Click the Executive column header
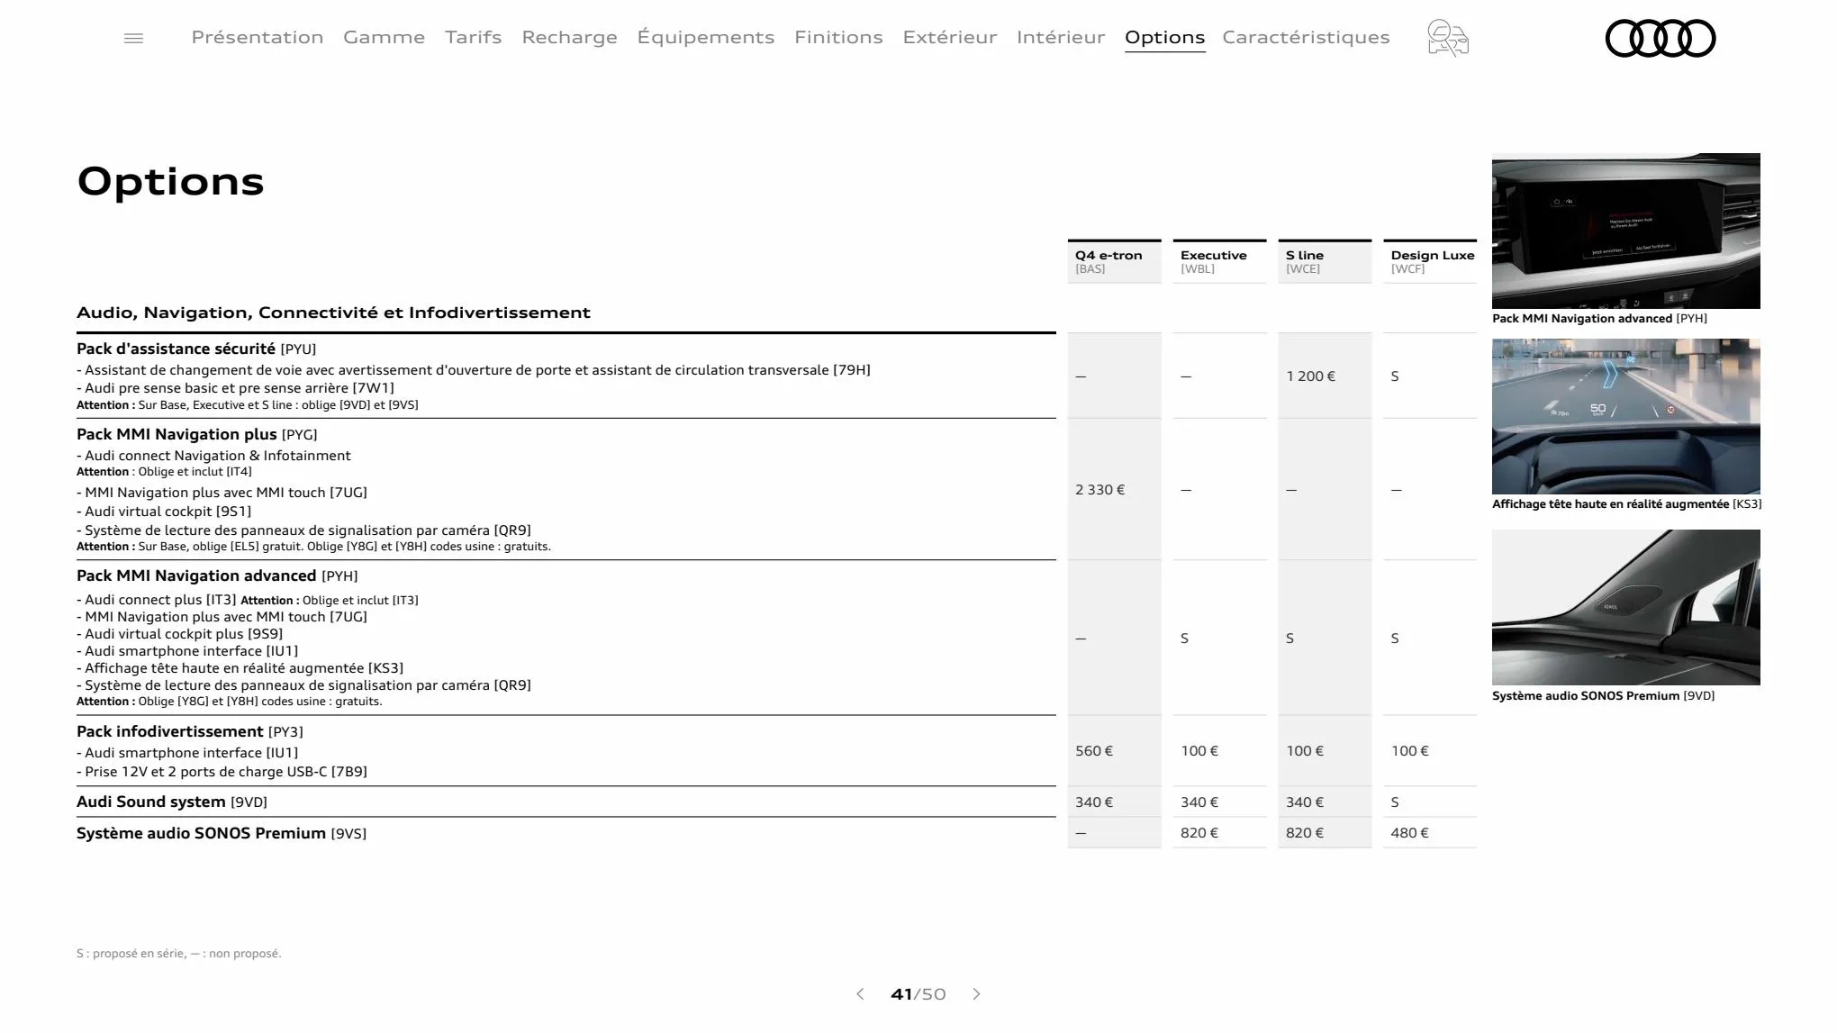The image size is (1837, 1033). (1219, 261)
